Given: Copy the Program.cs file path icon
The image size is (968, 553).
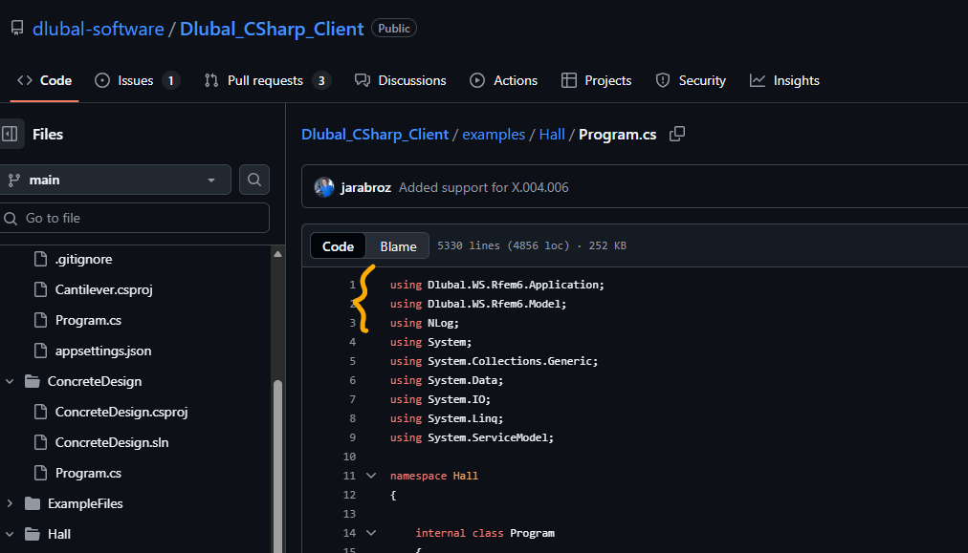Looking at the screenshot, I should click(x=677, y=135).
